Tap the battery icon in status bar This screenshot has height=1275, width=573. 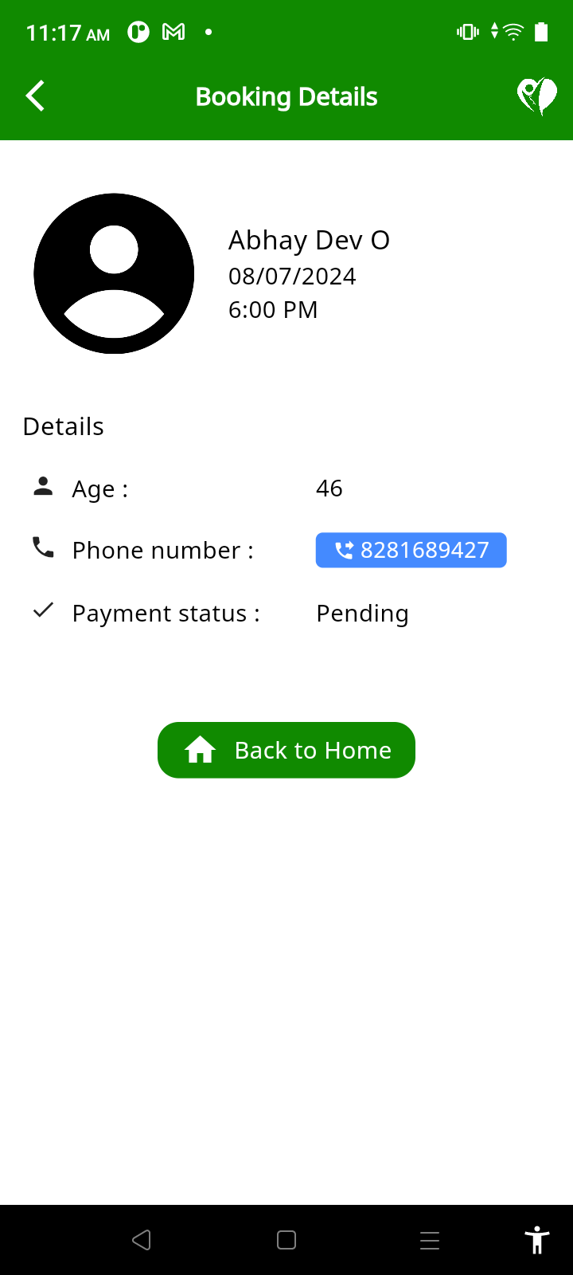pos(541,32)
